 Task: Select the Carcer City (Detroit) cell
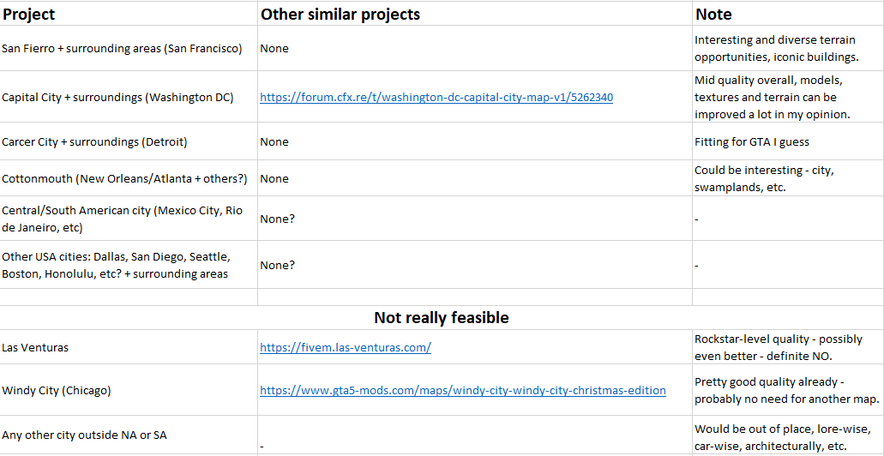(x=129, y=142)
